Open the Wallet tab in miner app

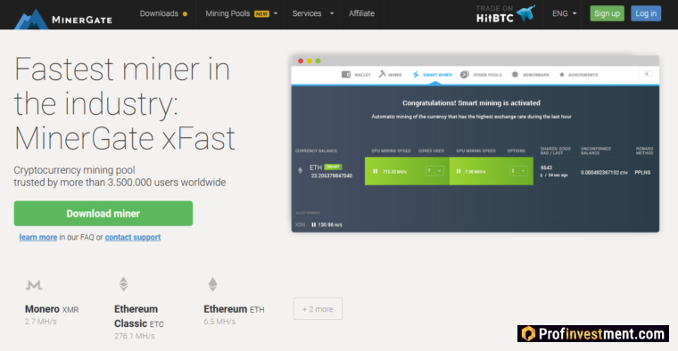click(x=356, y=75)
